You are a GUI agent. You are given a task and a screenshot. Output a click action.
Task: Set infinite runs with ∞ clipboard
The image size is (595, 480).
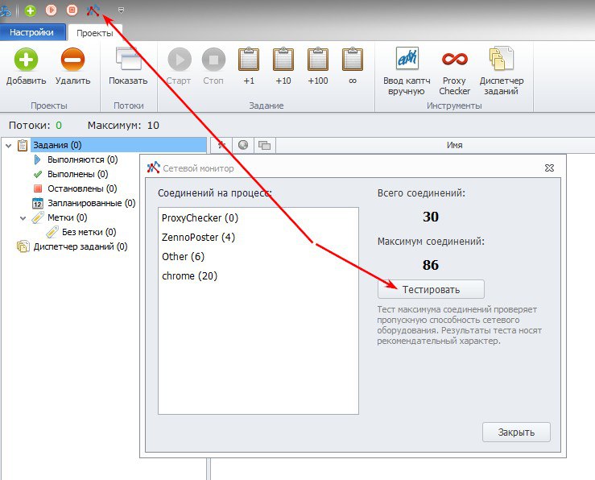click(x=353, y=66)
